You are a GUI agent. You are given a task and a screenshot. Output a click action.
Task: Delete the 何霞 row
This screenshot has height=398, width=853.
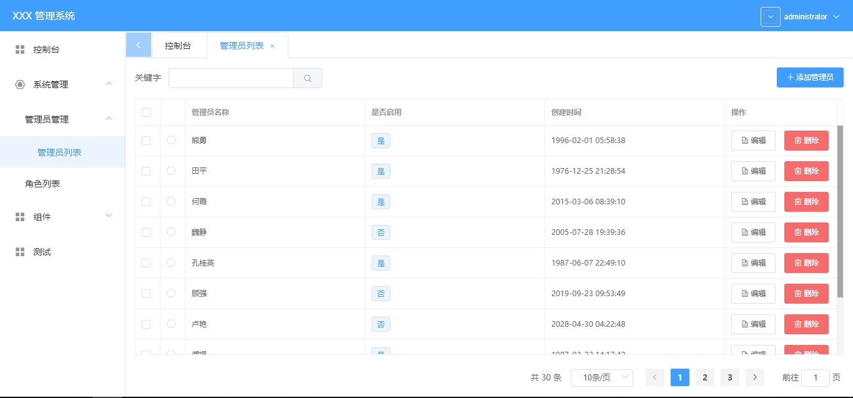click(806, 202)
